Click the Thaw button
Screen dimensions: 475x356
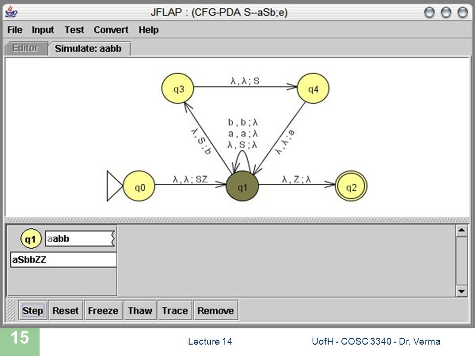point(140,311)
